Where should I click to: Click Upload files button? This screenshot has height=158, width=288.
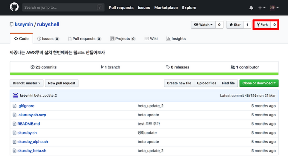tap(207, 83)
